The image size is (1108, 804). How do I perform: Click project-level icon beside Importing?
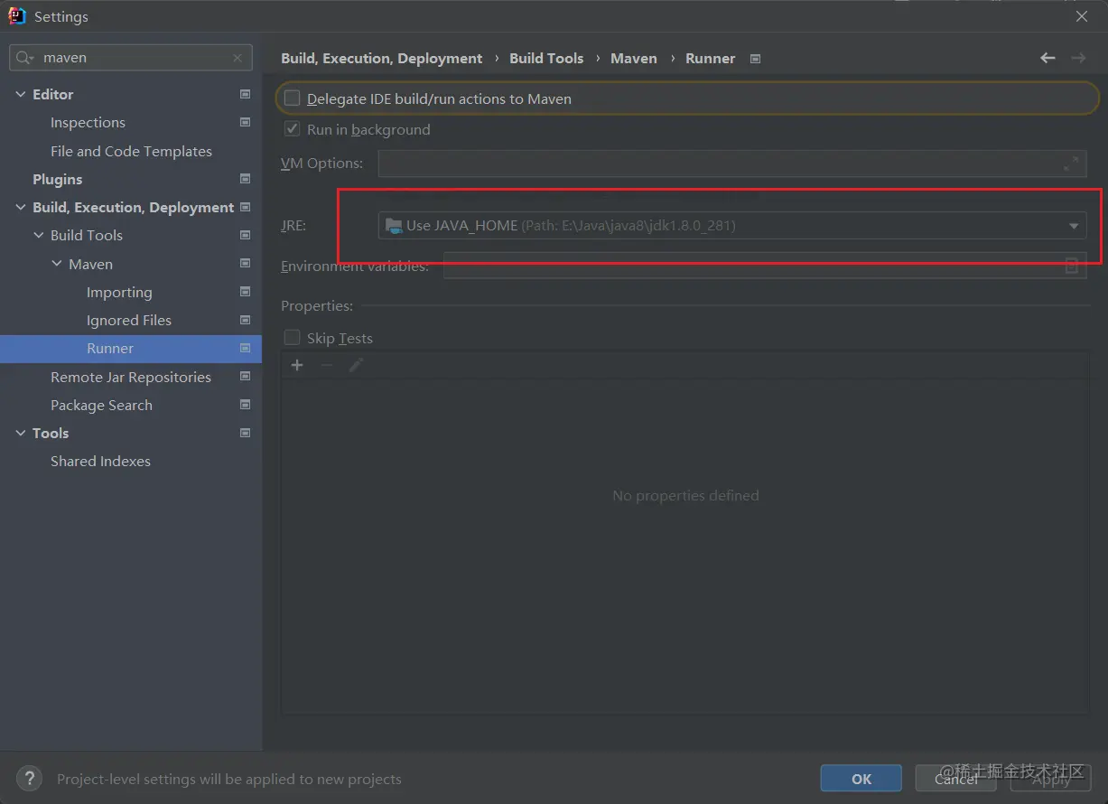coord(245,292)
